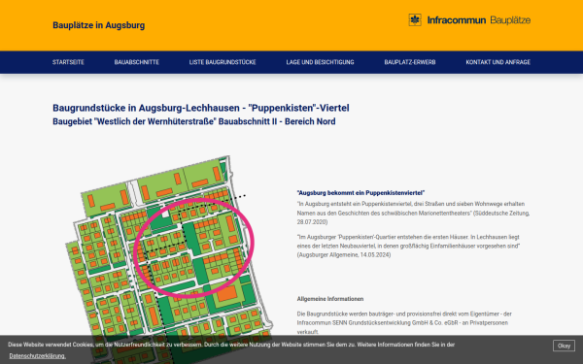Select Lage und Besichtigung in navigation
This screenshot has width=583, height=364.
click(x=320, y=62)
